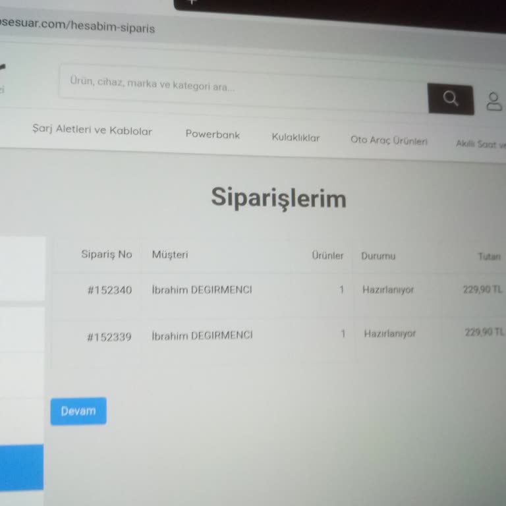Open order number #152339
The height and width of the screenshot is (506, 506).
coord(109,337)
